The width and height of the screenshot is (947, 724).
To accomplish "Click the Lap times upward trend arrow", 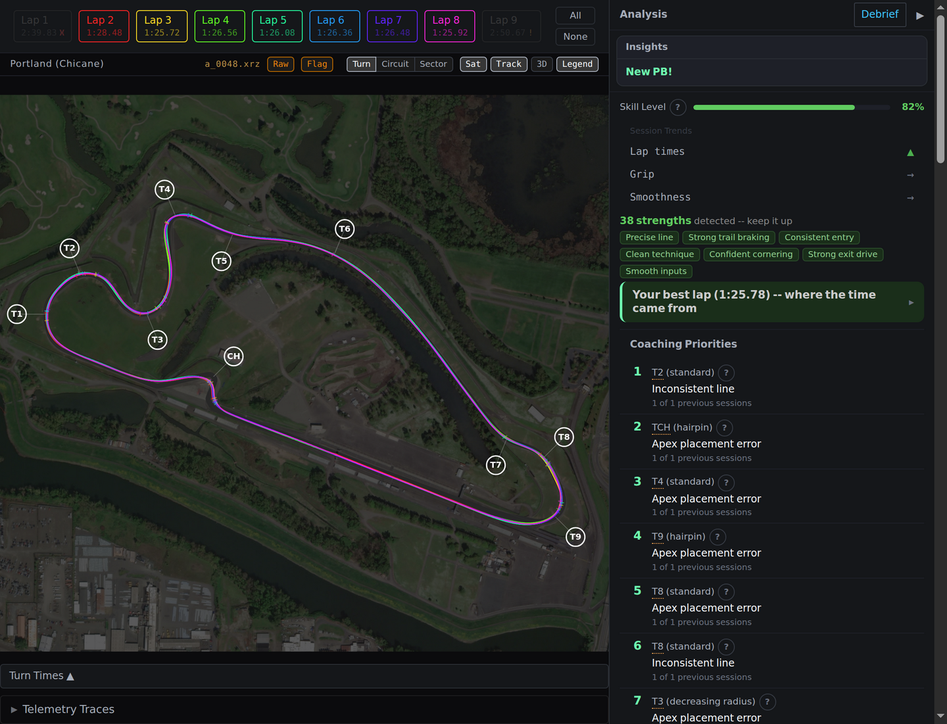I will 910,152.
